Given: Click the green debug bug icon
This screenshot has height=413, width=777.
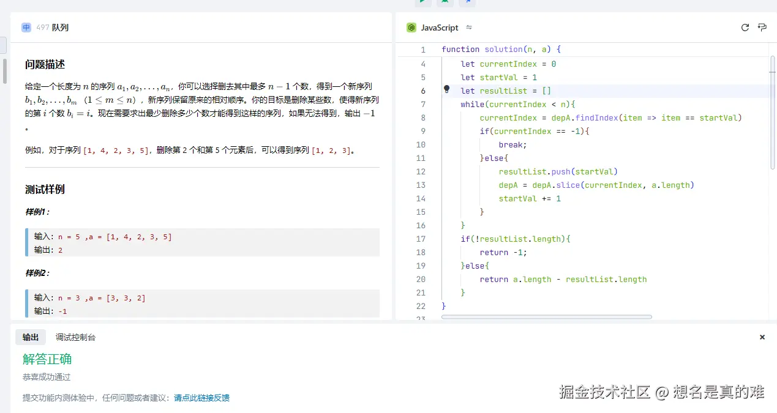Looking at the screenshot, I should [445, 2].
